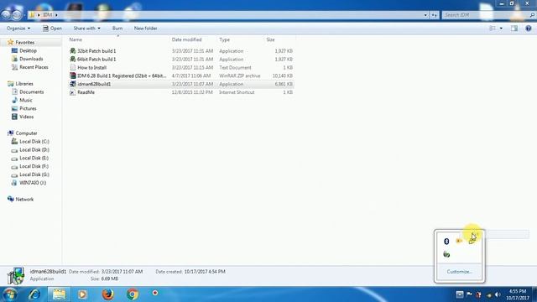Open the Pictures library
This screenshot has width=537, height=302.
28,108
